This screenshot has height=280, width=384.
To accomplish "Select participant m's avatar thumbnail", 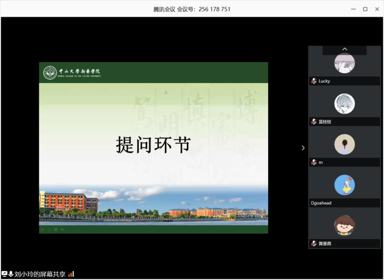I will [x=345, y=144].
